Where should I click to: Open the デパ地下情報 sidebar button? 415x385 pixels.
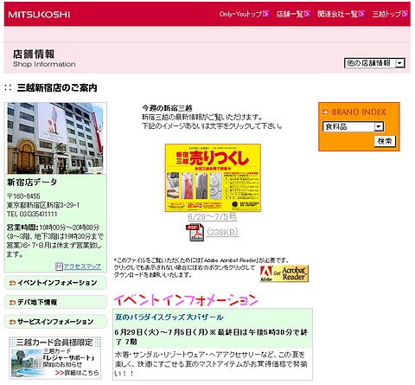55,302
